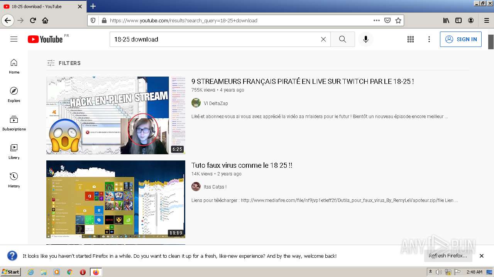
Task: Click VI DeltaZap channel avatar
Action: tap(196, 103)
